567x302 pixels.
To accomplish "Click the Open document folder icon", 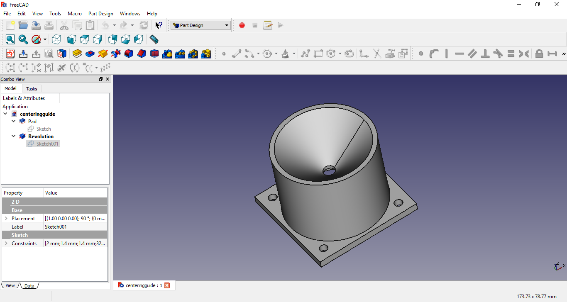I will [x=23, y=25].
